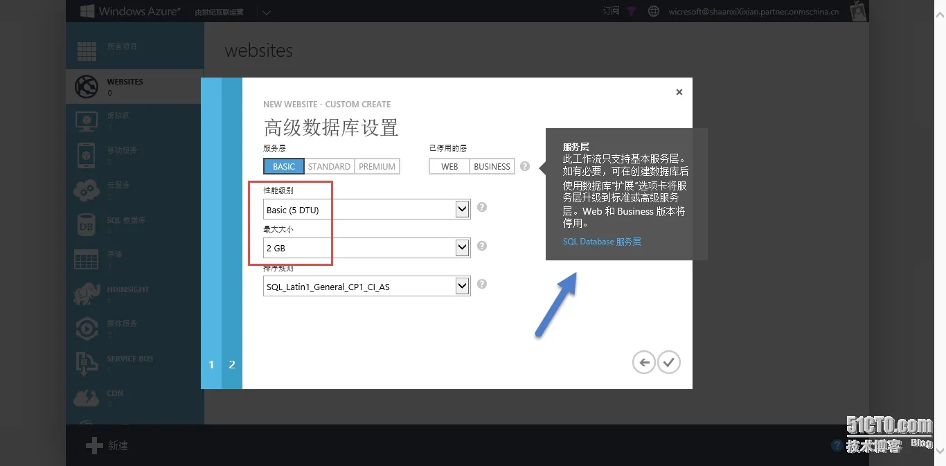Click the help icon next to service tiers

(525, 166)
